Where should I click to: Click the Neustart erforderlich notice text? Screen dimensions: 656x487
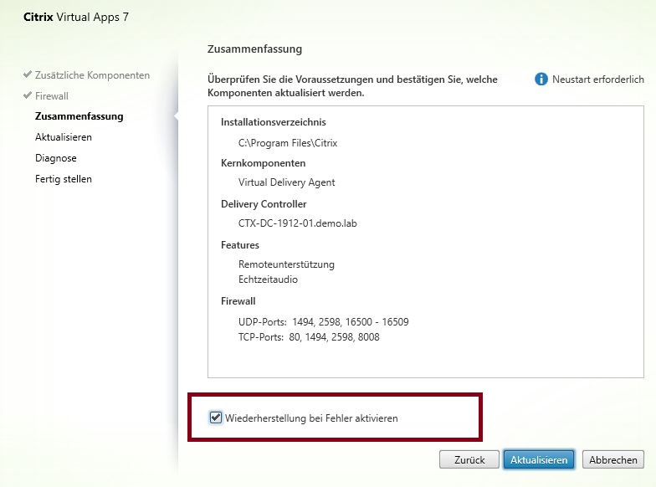(597, 79)
